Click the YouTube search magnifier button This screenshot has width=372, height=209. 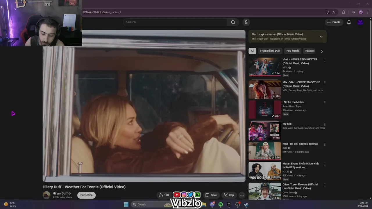233,22
